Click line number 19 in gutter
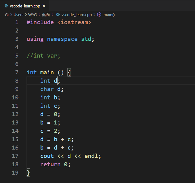 click(15, 173)
